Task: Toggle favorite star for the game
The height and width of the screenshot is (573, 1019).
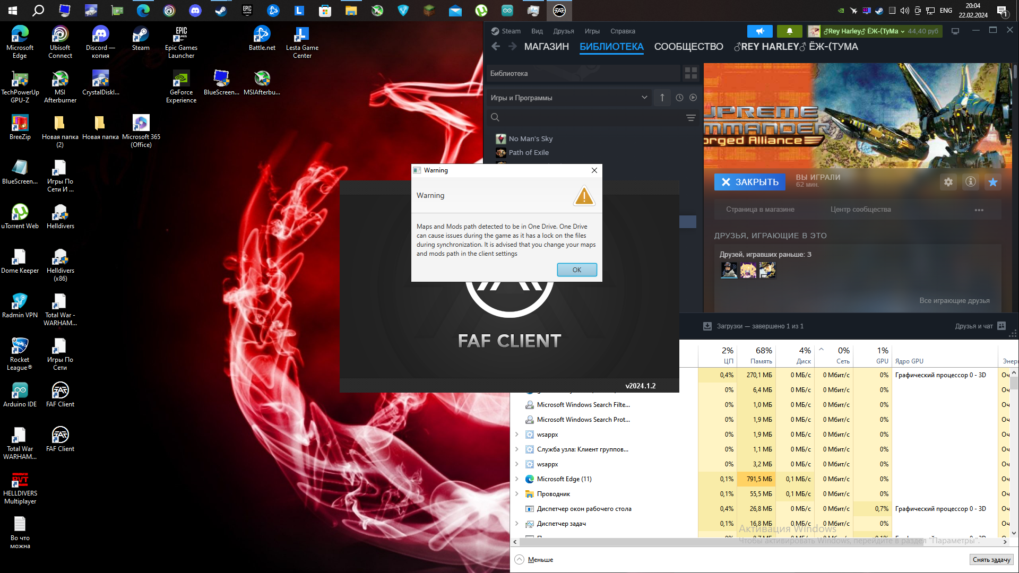Action: click(x=993, y=182)
